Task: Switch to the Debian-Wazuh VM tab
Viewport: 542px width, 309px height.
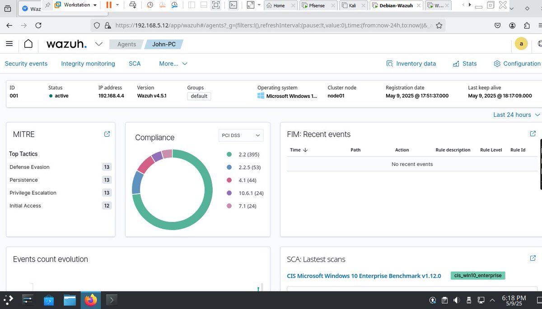Action: (x=397, y=5)
